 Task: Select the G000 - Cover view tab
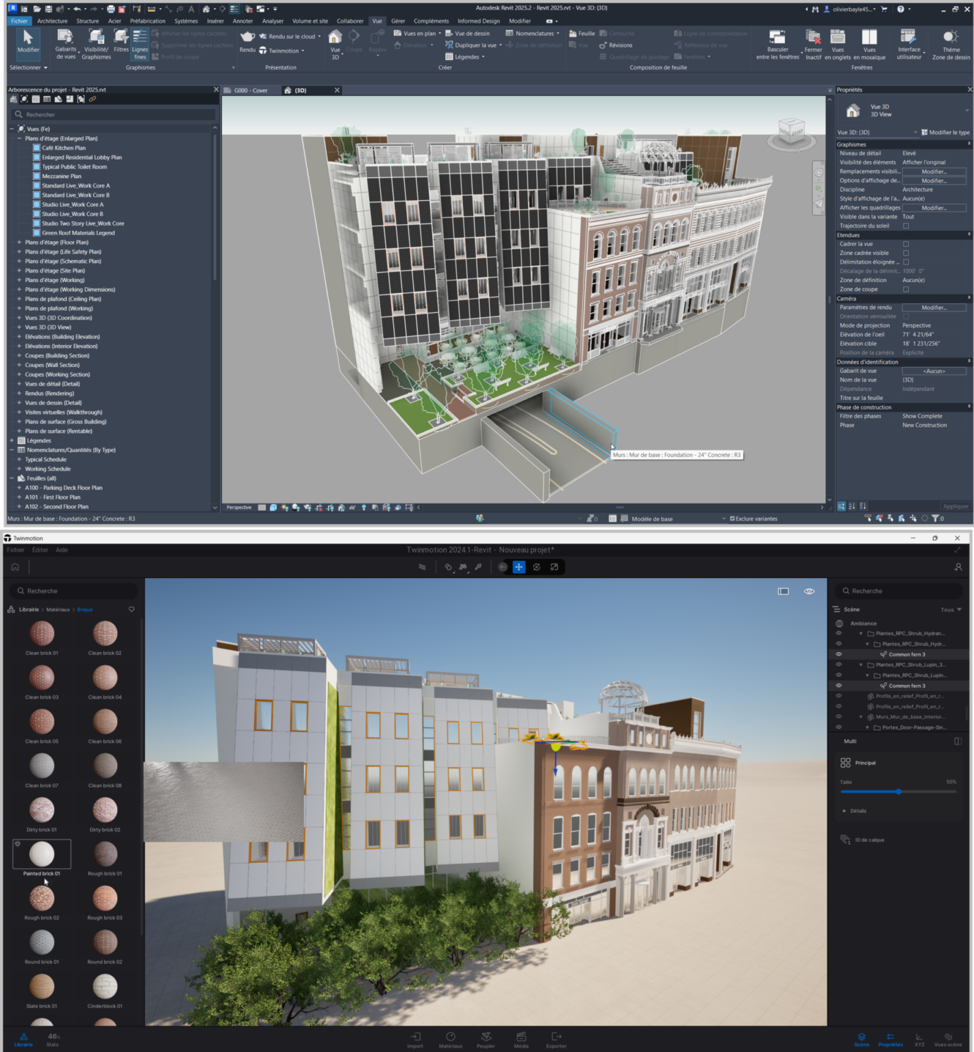[251, 90]
